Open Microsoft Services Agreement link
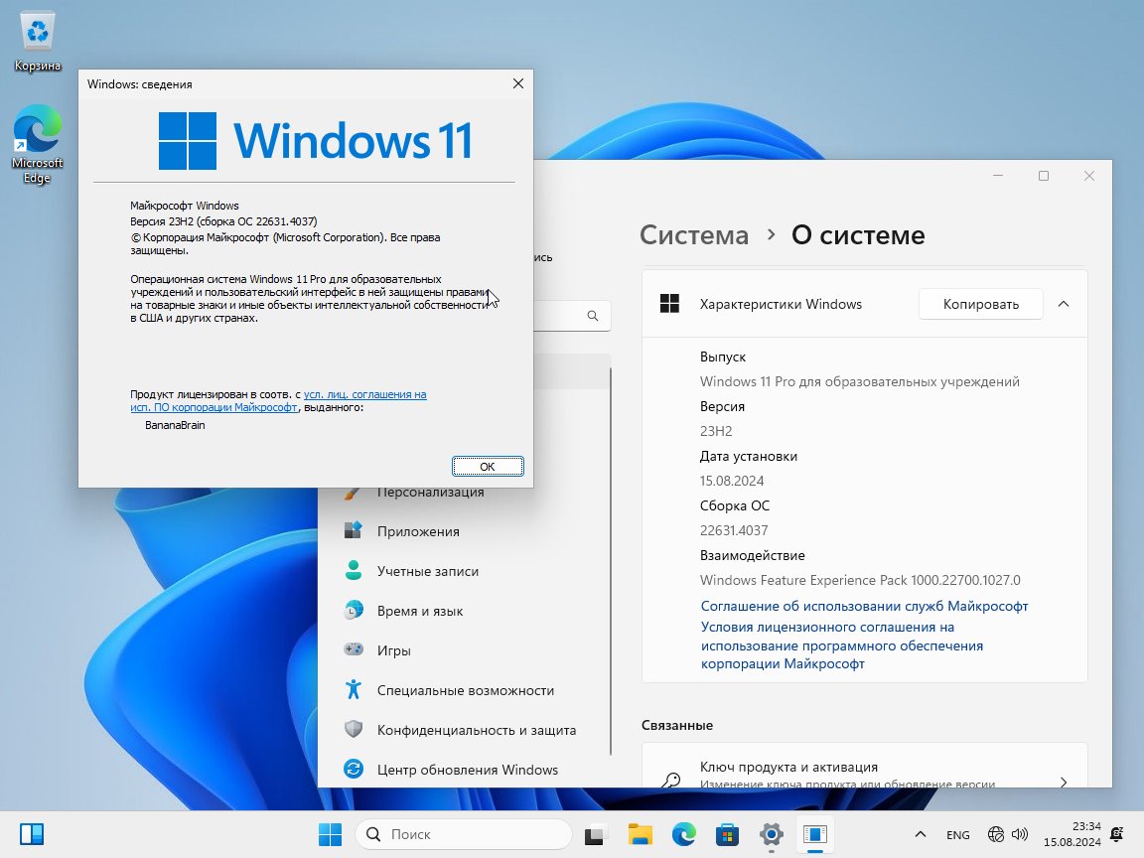The height and width of the screenshot is (858, 1144). (x=864, y=606)
